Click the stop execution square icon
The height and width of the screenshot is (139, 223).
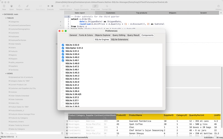[x=52, y=6]
